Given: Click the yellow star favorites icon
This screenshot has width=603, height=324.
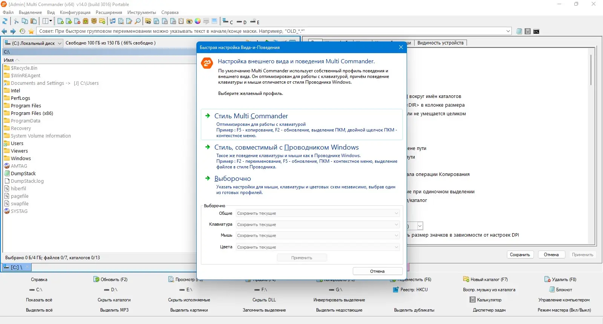Looking at the screenshot, I should coord(31,31).
